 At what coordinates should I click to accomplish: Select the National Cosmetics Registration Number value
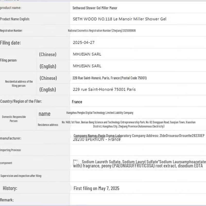(102, 31)
